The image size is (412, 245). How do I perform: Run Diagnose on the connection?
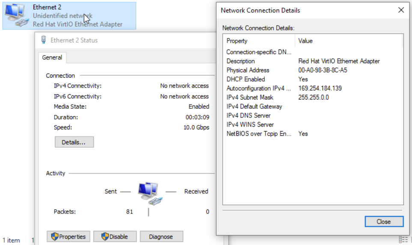pos(161,236)
